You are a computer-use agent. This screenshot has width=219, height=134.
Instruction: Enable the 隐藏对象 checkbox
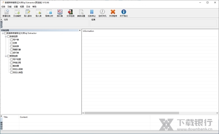[x=12, y=49]
